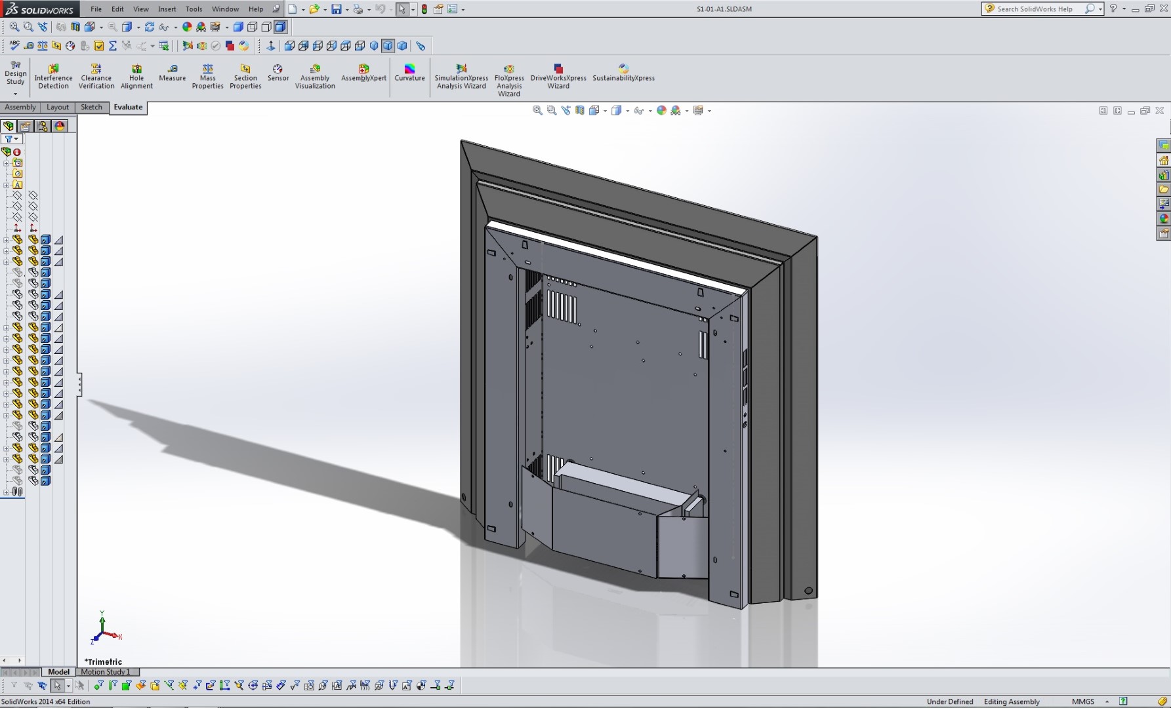1171x708 pixels.
Task: Open Appearances sphere icon in task pane
Action: (1164, 219)
